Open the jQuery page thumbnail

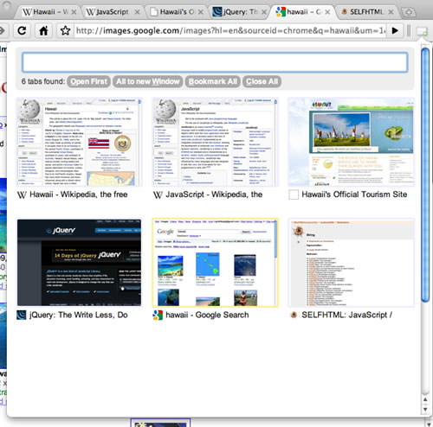80,263
